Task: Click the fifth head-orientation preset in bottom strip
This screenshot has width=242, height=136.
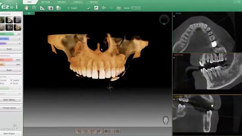Action: point(101,131)
